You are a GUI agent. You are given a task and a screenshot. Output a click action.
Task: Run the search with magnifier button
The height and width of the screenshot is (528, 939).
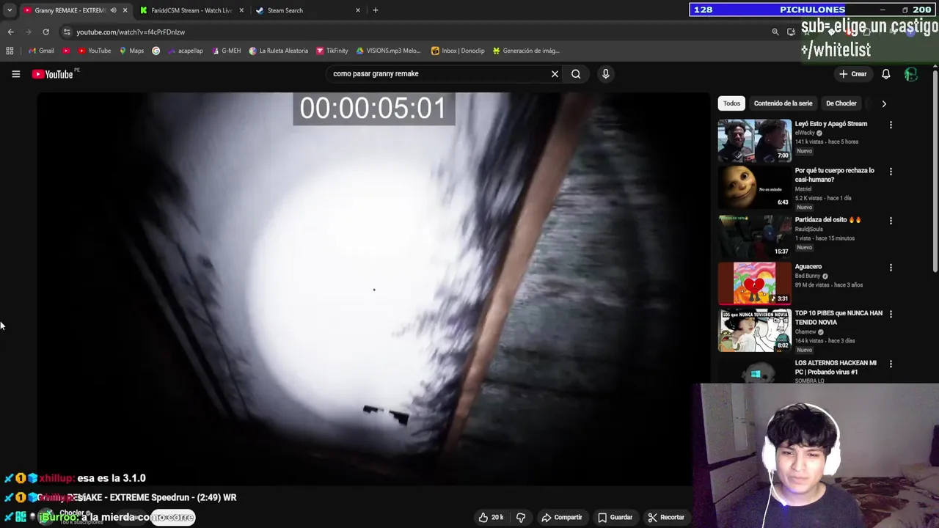click(576, 73)
